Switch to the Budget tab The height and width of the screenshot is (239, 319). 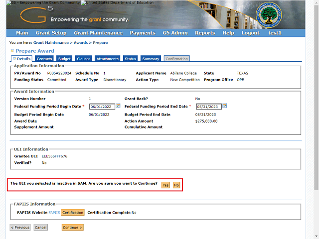point(64,59)
